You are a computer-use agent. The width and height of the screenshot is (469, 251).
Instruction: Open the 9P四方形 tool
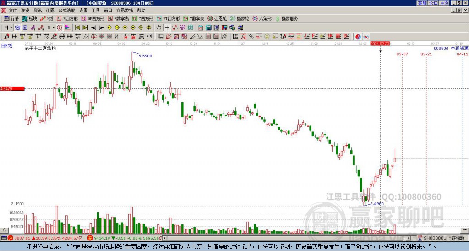[x=93, y=18]
